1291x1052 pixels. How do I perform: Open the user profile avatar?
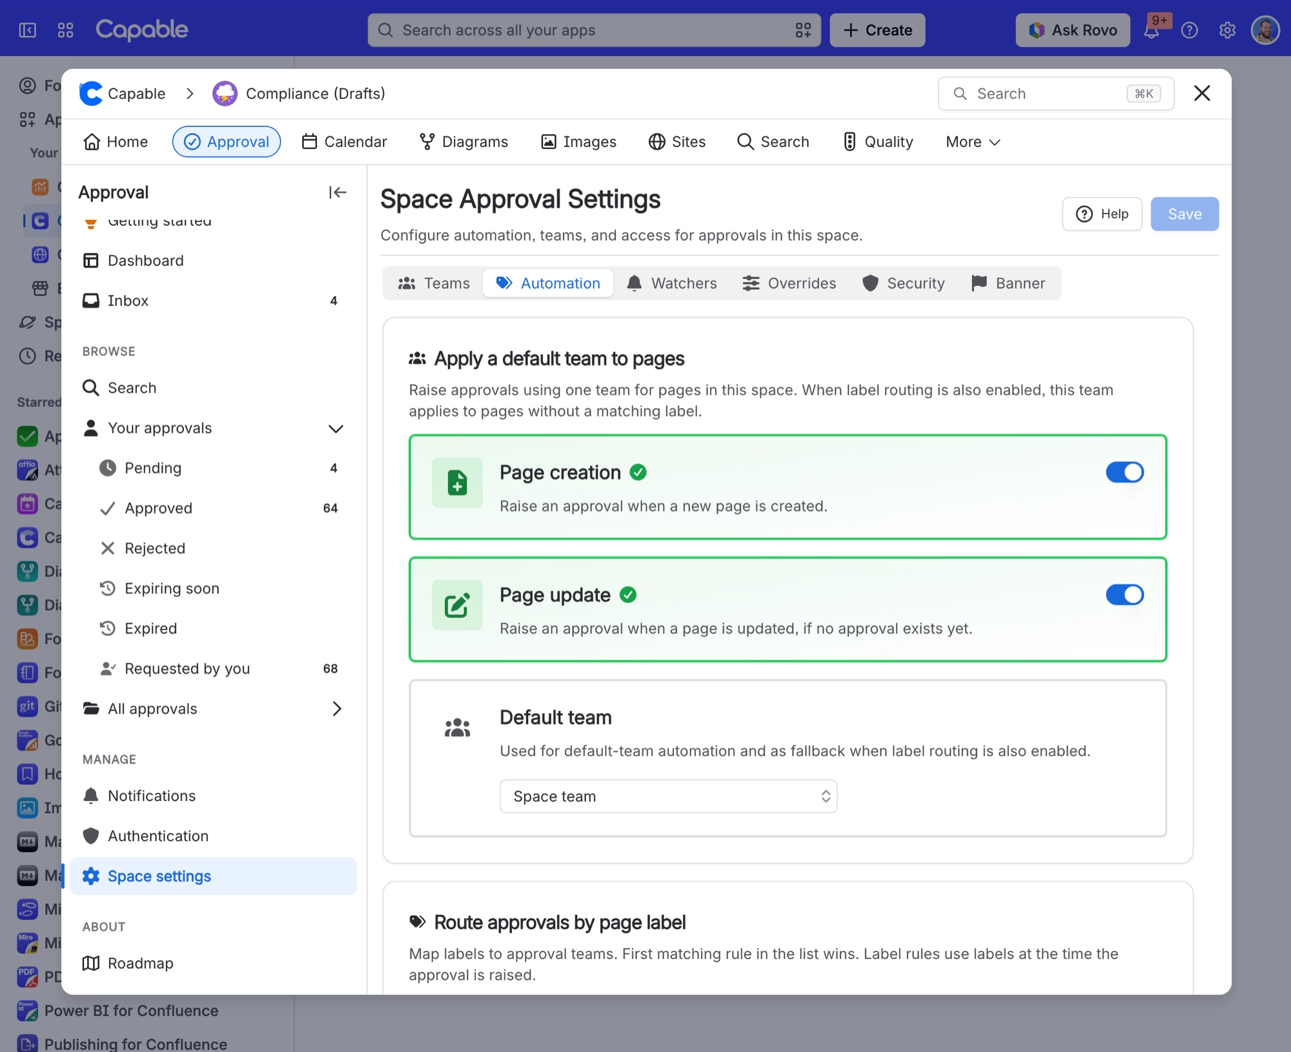[x=1265, y=30]
